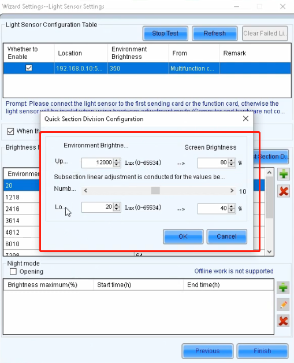Select the 1218 row in the brightness table
This screenshot has height=363, width=294.
click(x=22, y=197)
